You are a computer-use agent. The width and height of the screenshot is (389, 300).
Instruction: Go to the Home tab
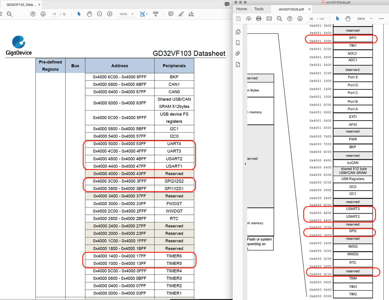click(241, 9)
